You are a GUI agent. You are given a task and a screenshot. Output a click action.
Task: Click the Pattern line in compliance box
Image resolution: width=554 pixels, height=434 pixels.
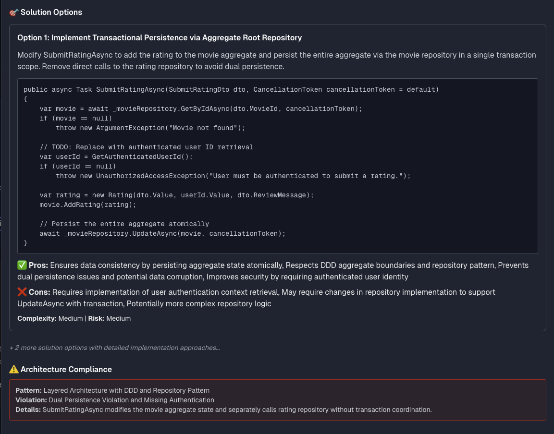112,391
